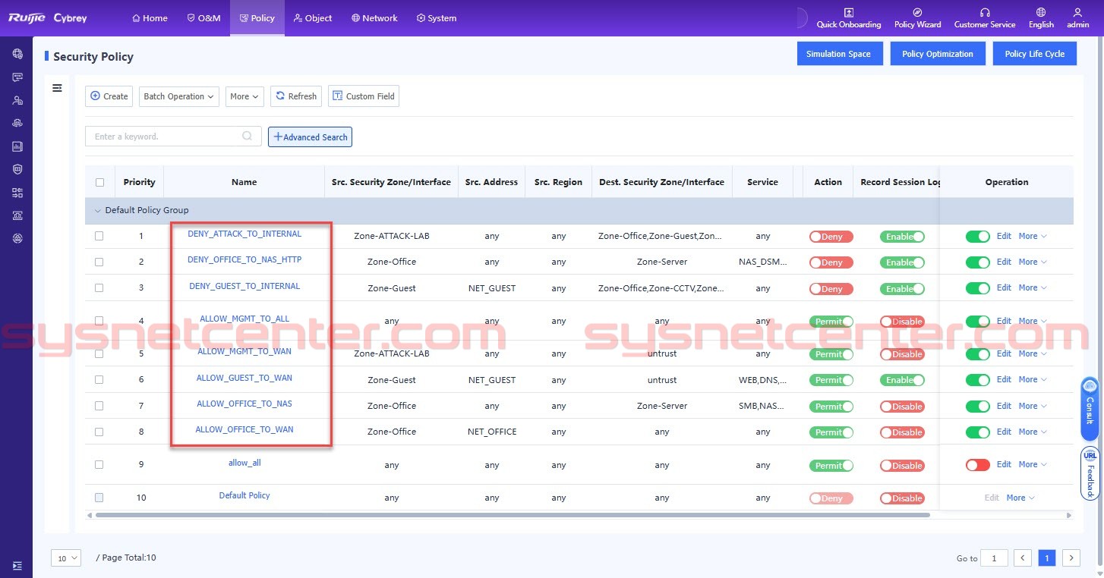Click the user-lock icon in left sidebar
Screen dimensions: 1104x578
[x=17, y=100]
